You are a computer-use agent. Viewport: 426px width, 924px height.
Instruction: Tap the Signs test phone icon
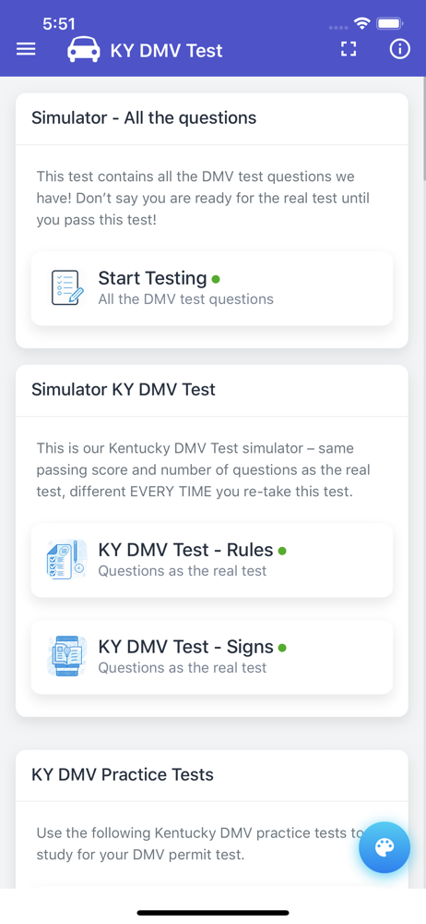point(66,656)
